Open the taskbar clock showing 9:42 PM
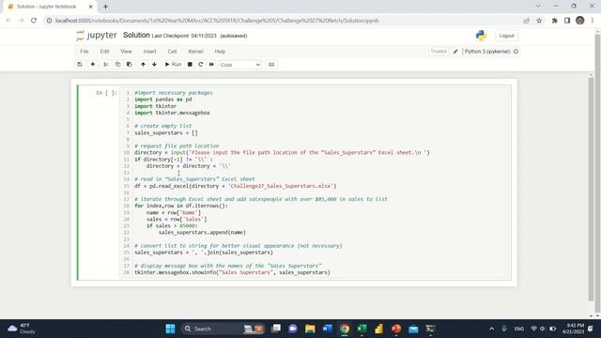The height and width of the screenshot is (338, 601). (x=573, y=329)
